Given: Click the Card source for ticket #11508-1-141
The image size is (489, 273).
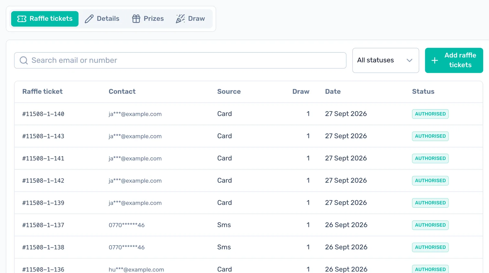Looking at the screenshot, I should click(225, 158).
